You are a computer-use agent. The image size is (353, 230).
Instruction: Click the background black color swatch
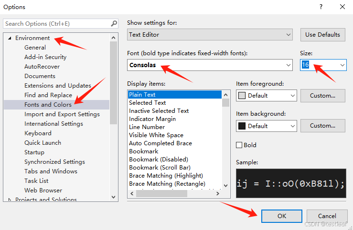(x=242, y=126)
